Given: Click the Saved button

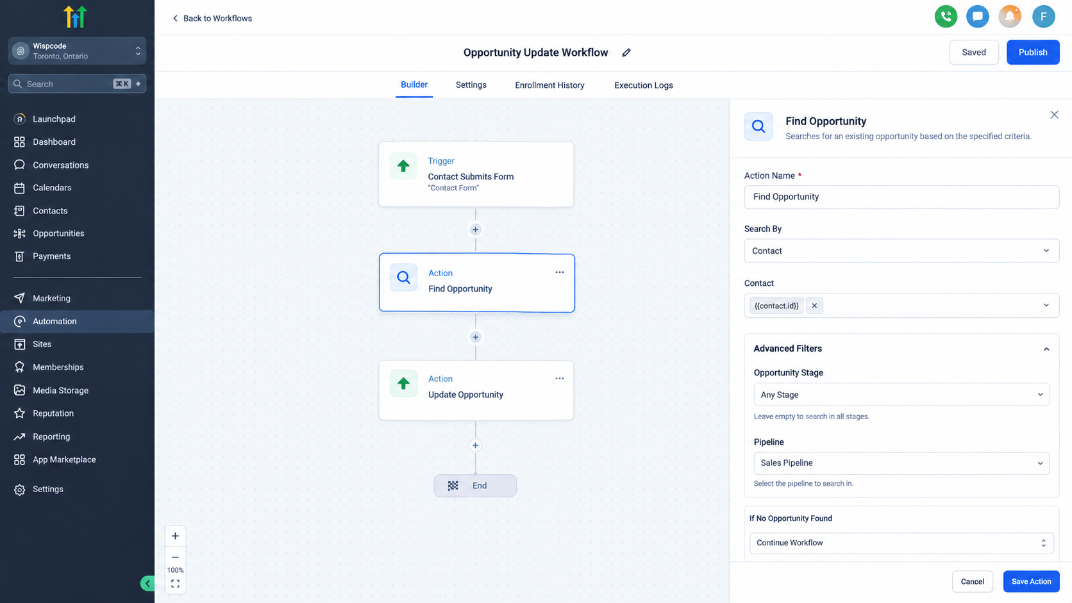Looking at the screenshot, I should coord(973,53).
